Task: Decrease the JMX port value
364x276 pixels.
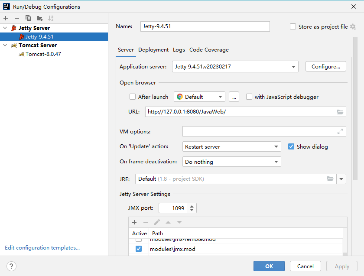Action: click(192, 210)
